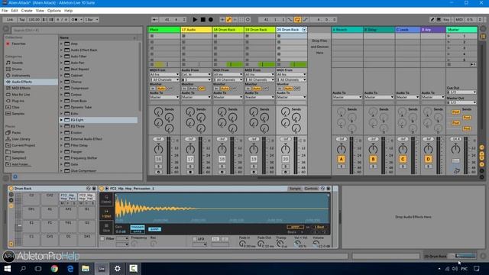Click Drum Rack device activator

click(x=11, y=189)
